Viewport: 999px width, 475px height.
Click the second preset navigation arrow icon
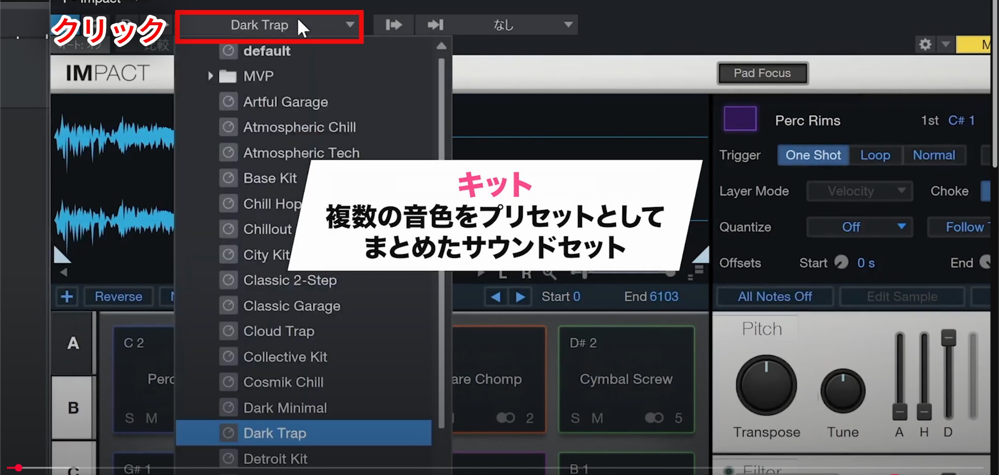435,25
